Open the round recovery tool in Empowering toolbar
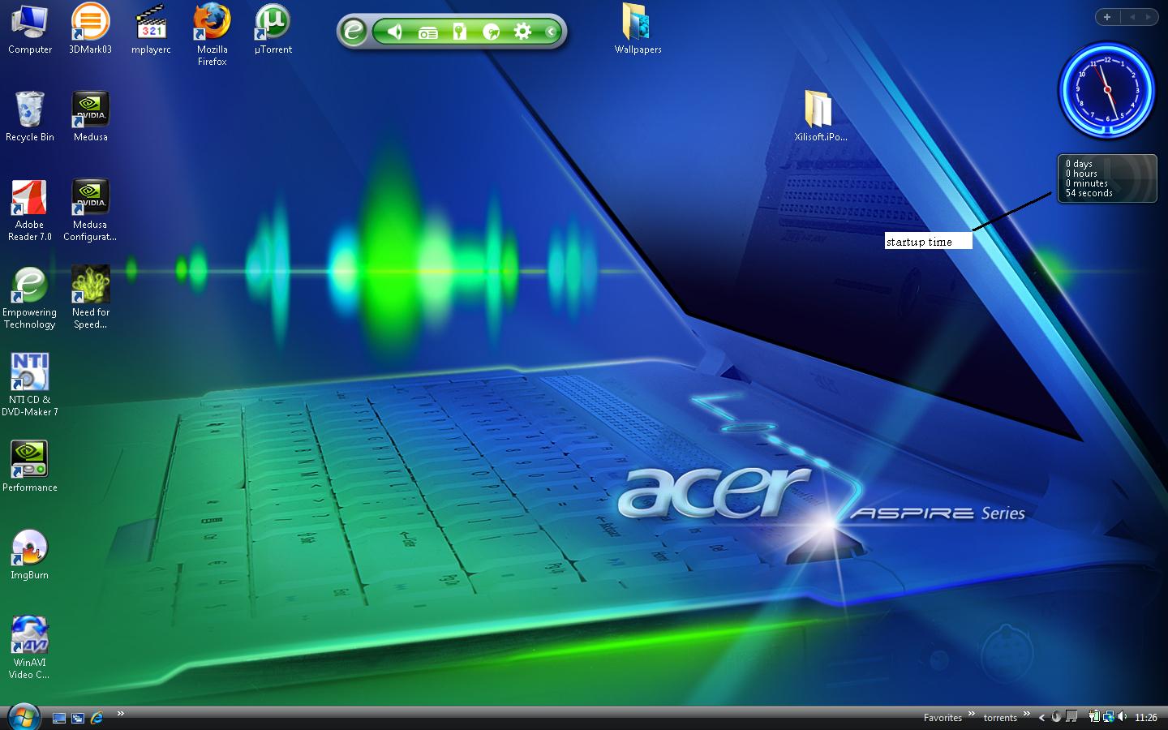The width and height of the screenshot is (1168, 730). [491, 32]
